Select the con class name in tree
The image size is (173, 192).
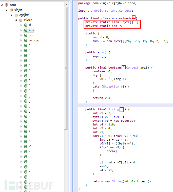point(31,35)
